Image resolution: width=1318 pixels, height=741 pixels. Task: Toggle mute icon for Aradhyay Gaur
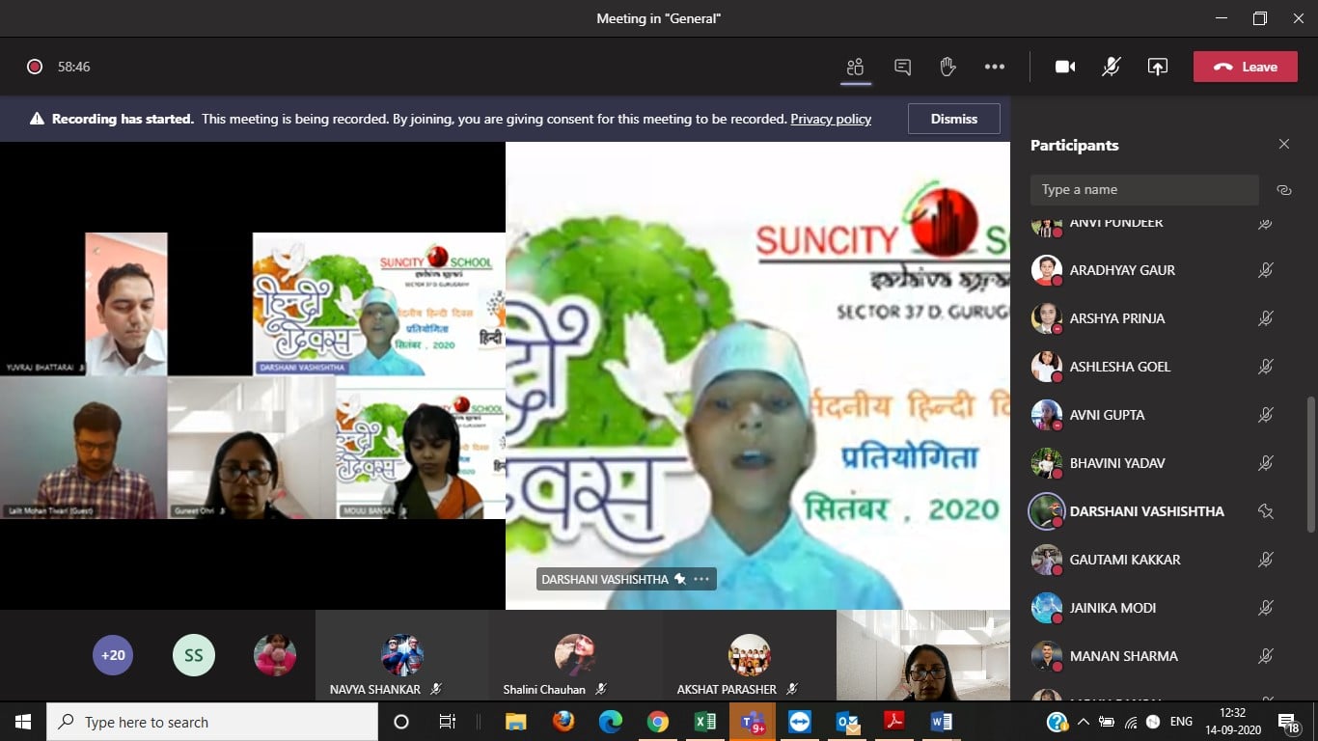coord(1265,270)
